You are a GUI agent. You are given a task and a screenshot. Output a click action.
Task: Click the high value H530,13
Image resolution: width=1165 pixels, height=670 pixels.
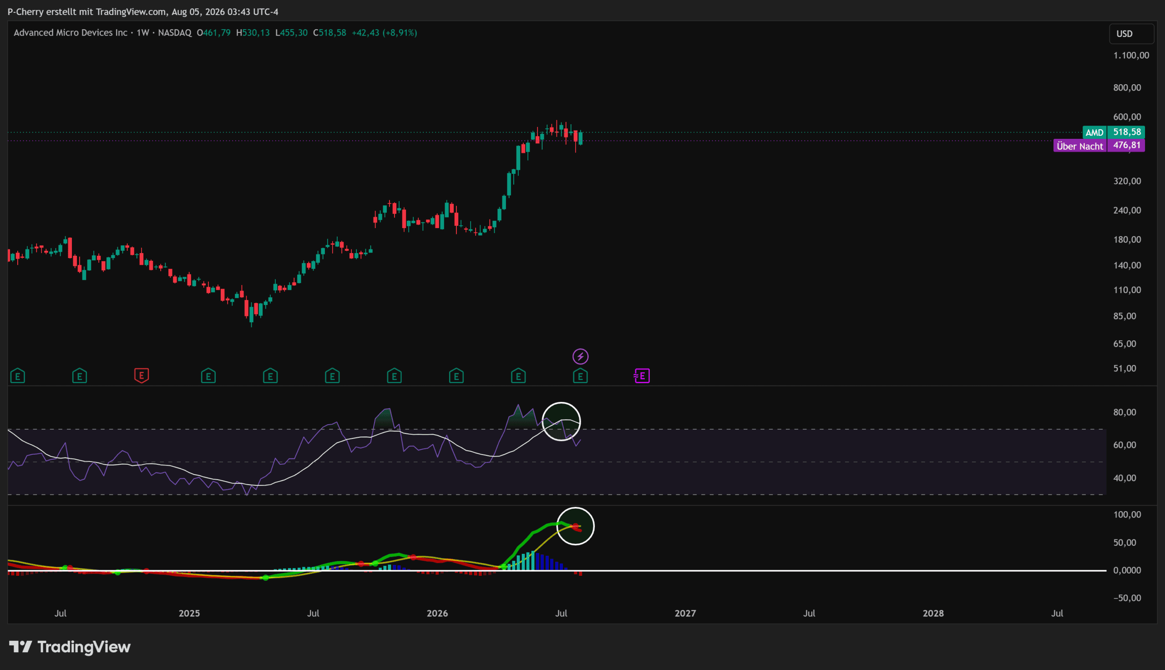(x=253, y=33)
